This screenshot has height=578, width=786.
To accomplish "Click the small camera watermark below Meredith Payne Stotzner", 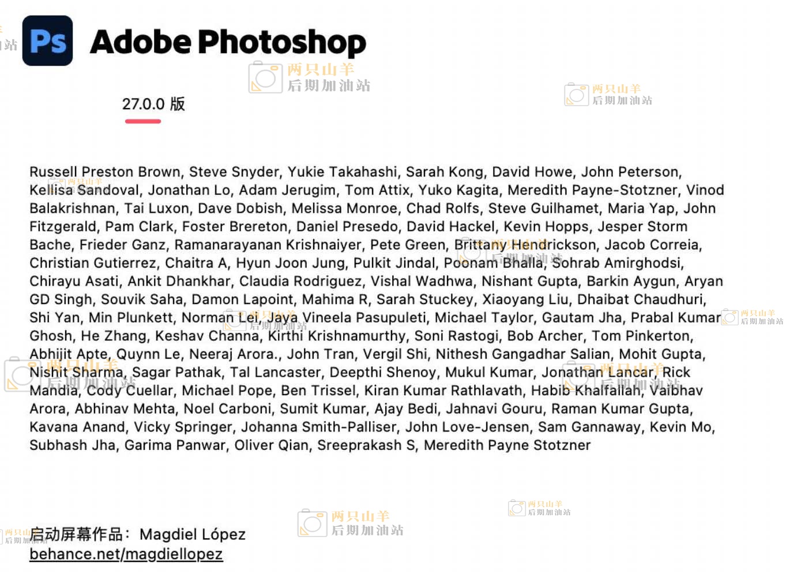I will coord(517,508).
